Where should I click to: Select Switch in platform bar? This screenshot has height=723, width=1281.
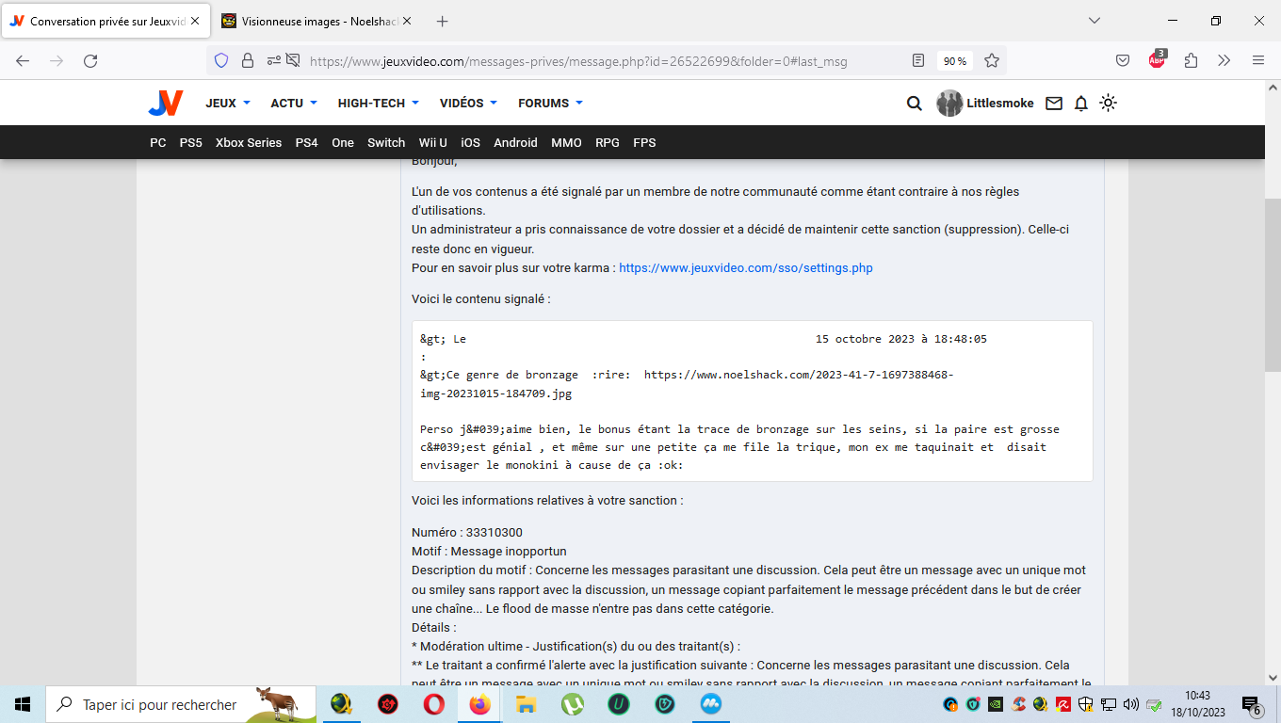pyautogui.click(x=386, y=143)
